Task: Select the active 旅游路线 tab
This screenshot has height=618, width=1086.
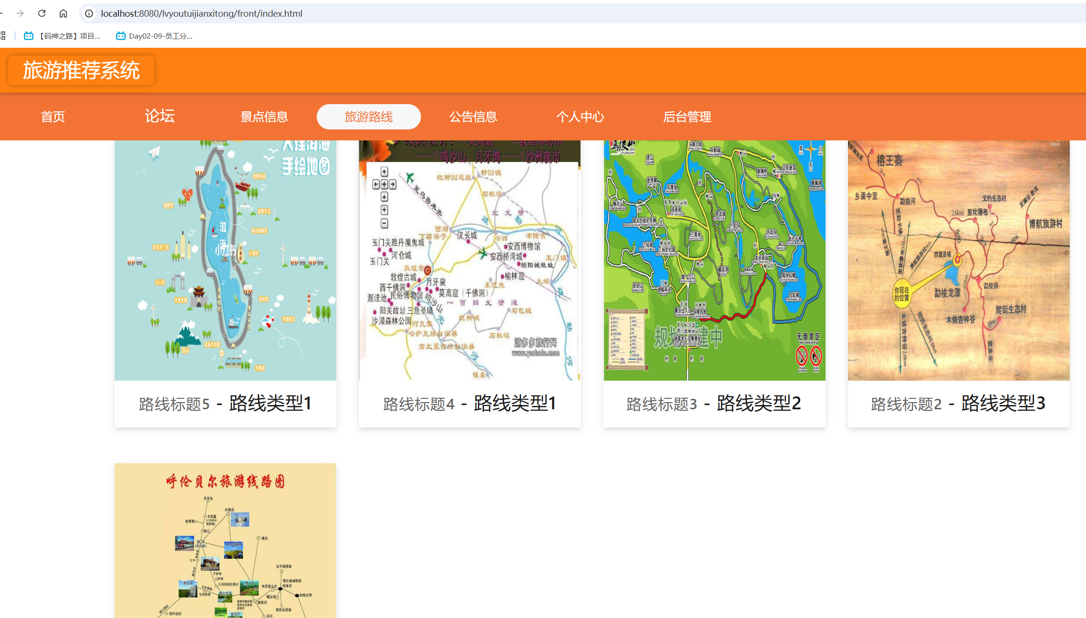Action: [368, 117]
